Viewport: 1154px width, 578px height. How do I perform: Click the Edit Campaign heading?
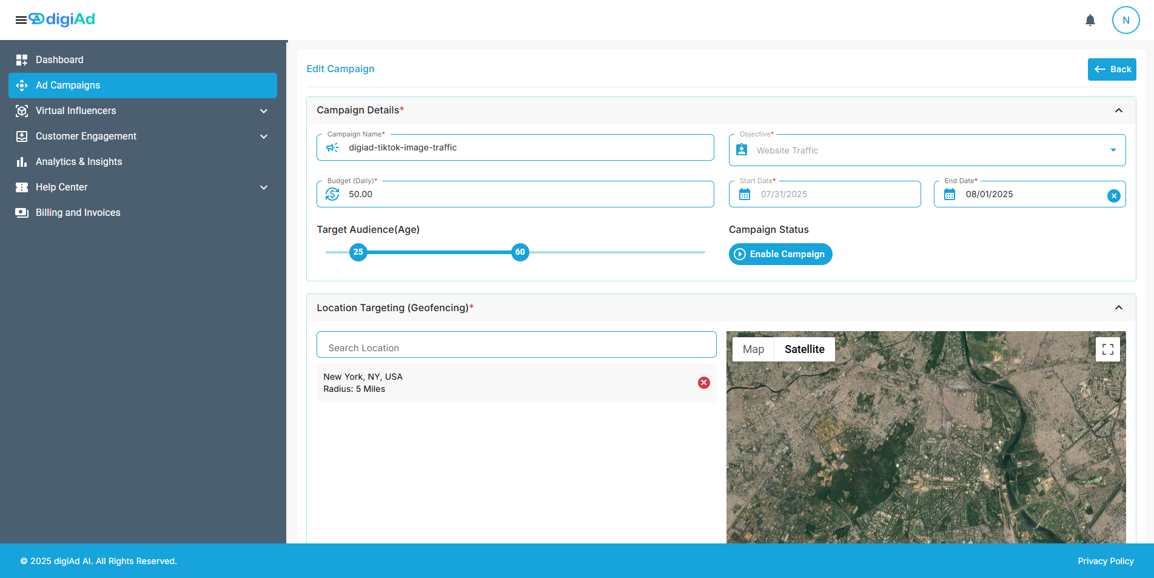click(340, 69)
